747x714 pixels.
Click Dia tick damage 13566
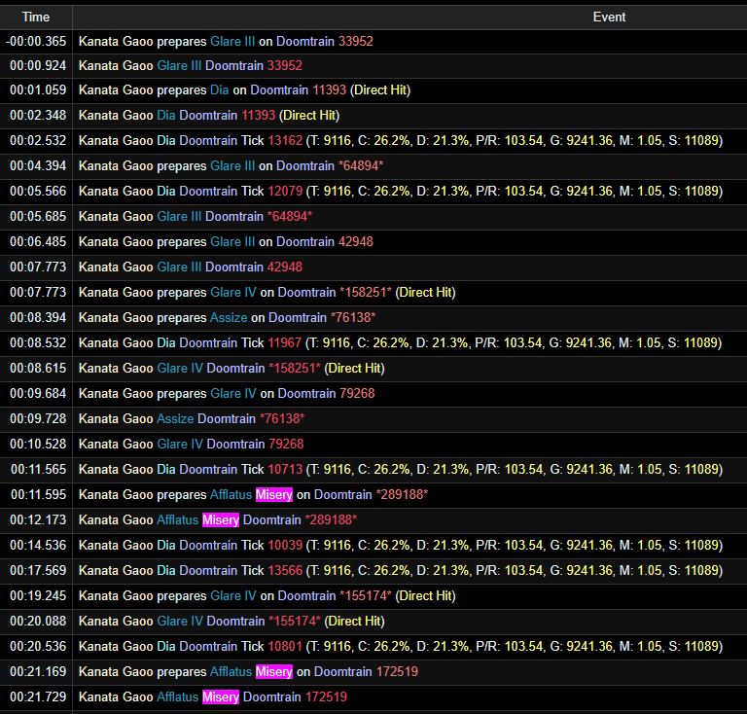pyautogui.click(x=285, y=570)
